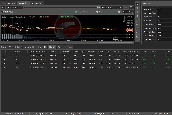Sort by the Label column header
The height and width of the screenshot is (115, 172).
click(17, 52)
